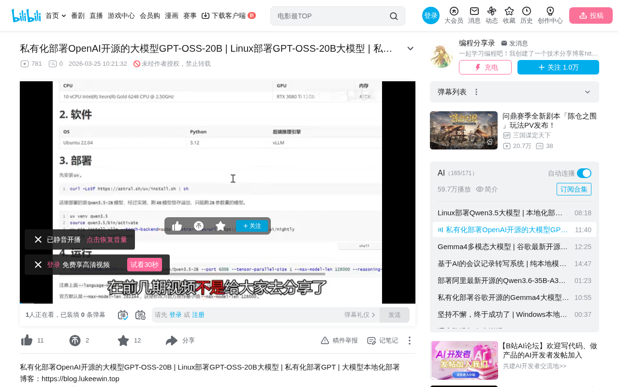The height and width of the screenshot is (387, 619).
Task: Click the 分享 share arrow icon
Action: [172, 341]
